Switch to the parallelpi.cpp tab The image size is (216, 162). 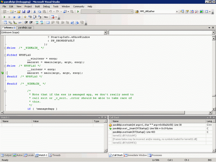(24, 27)
